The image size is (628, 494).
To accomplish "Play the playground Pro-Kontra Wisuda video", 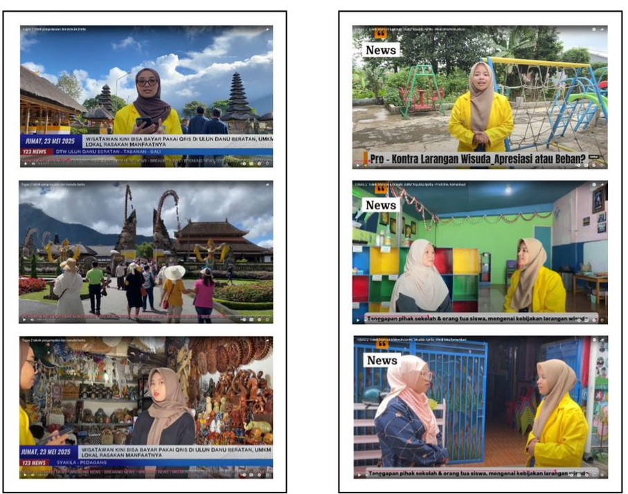I will pos(359,164).
